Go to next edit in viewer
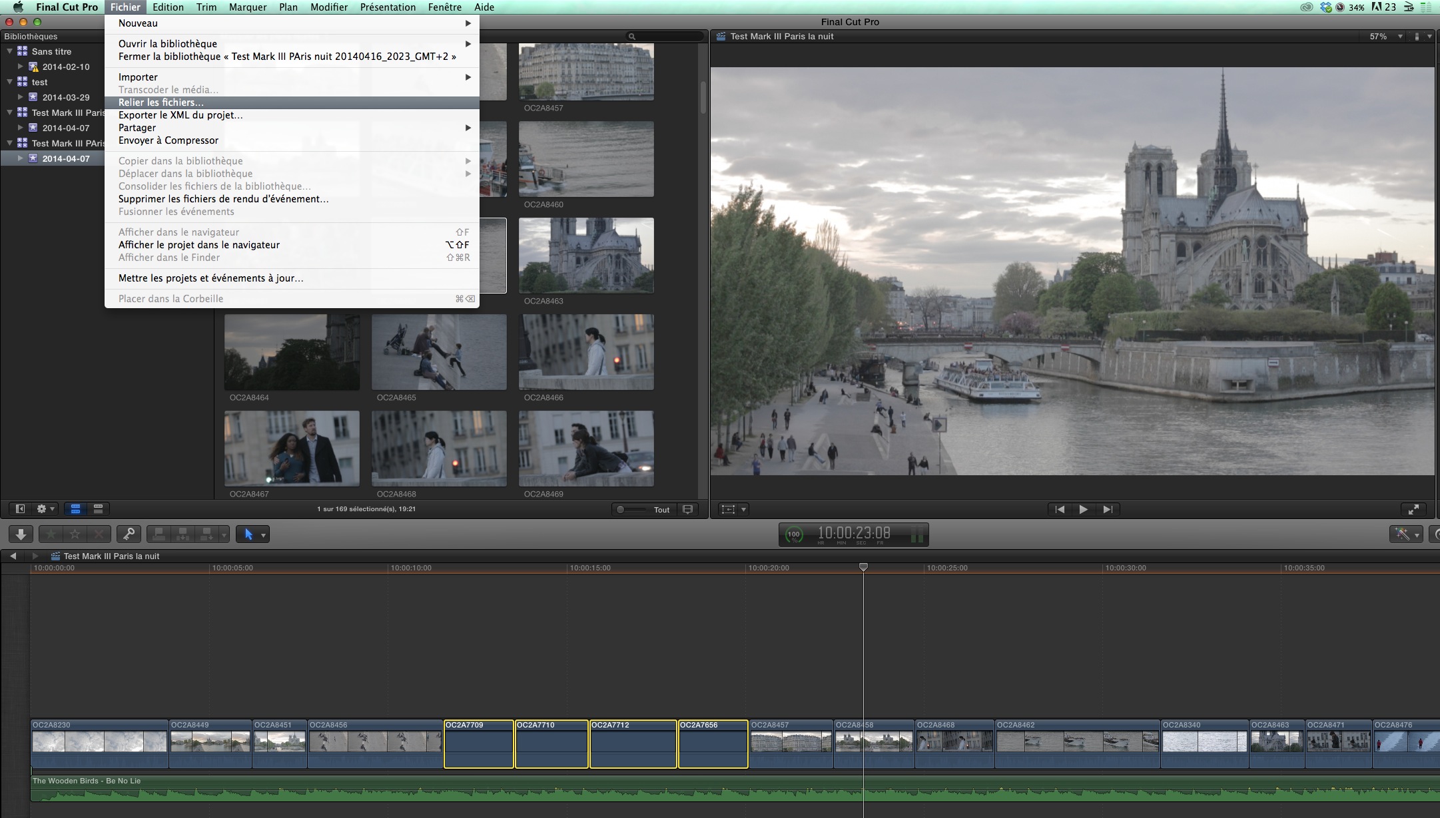 click(x=1108, y=509)
